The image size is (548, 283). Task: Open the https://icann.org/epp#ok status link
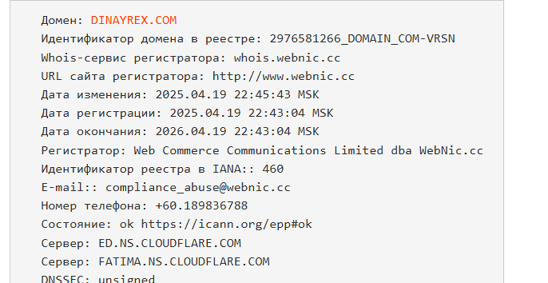pos(226,224)
